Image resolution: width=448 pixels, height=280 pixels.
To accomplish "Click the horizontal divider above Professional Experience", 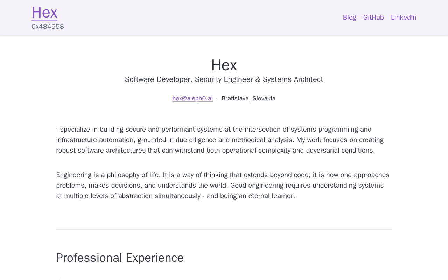I will [x=224, y=230].
